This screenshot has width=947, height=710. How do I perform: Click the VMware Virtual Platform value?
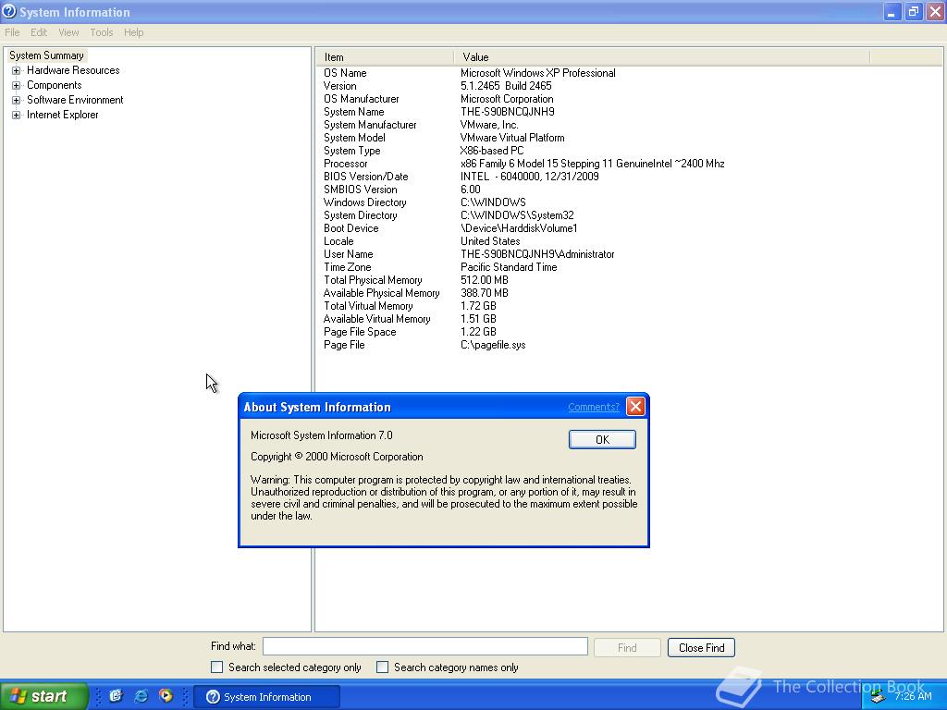click(x=512, y=139)
